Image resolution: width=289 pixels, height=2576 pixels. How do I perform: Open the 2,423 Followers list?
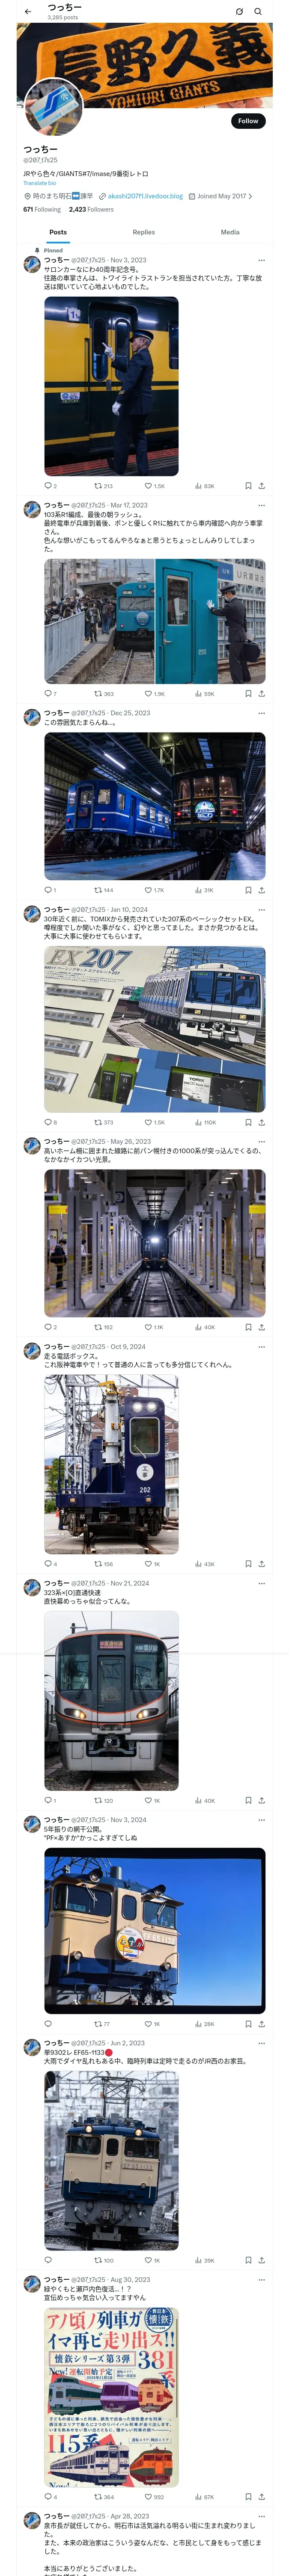click(x=91, y=209)
